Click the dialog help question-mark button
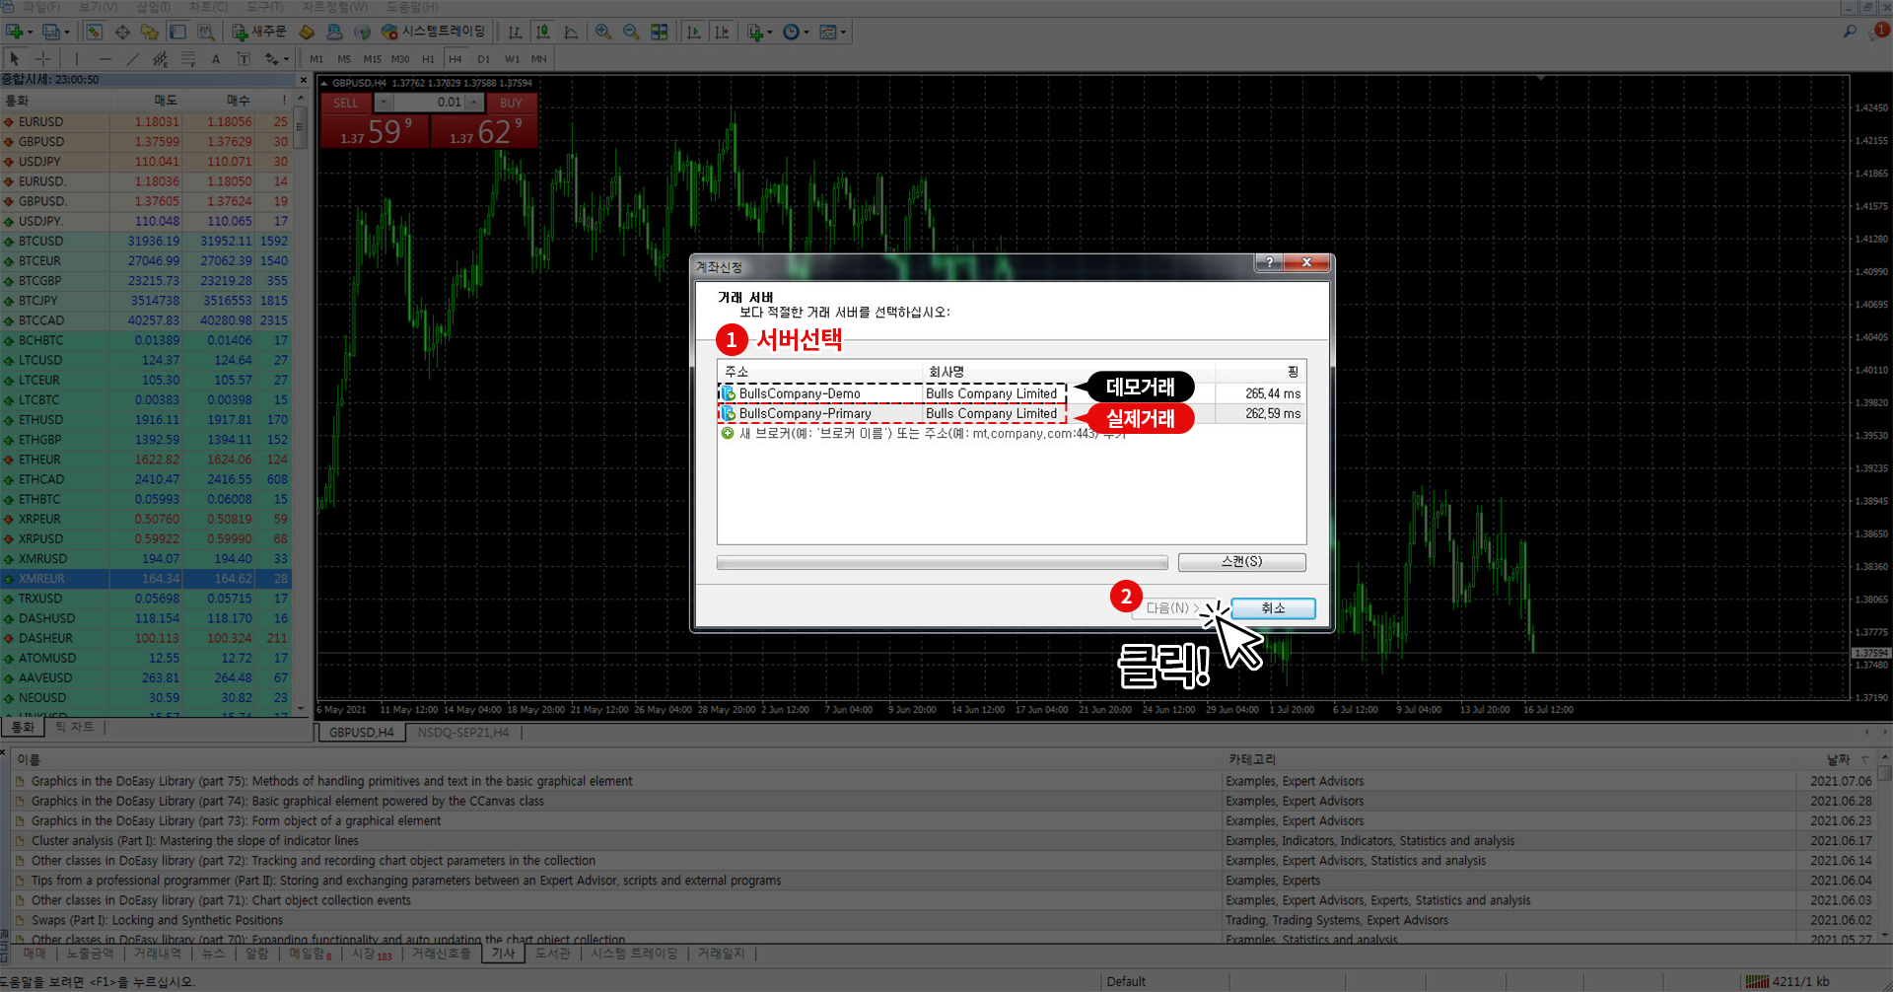 1269,262
